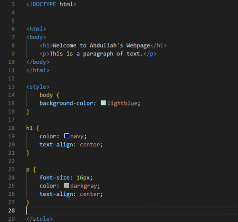Select line number 18 in the gutter
The image size is (238, 222).
click(11, 128)
